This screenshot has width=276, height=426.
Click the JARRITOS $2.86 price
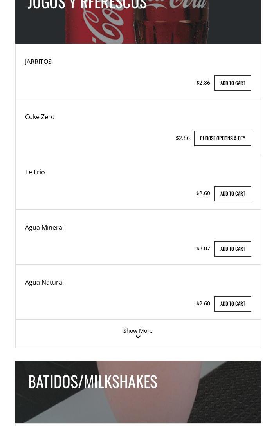pyautogui.click(x=203, y=83)
